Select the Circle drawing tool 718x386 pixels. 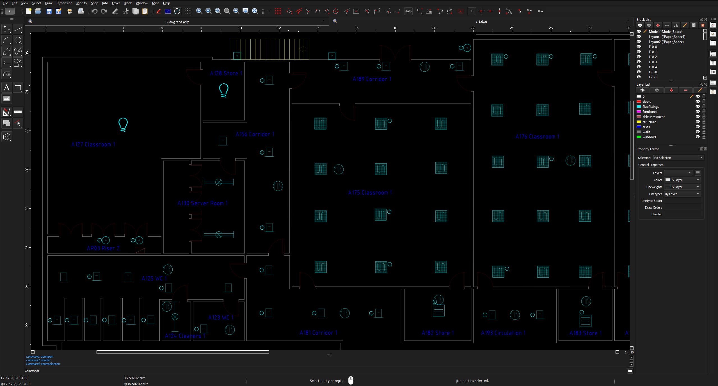coord(18,40)
